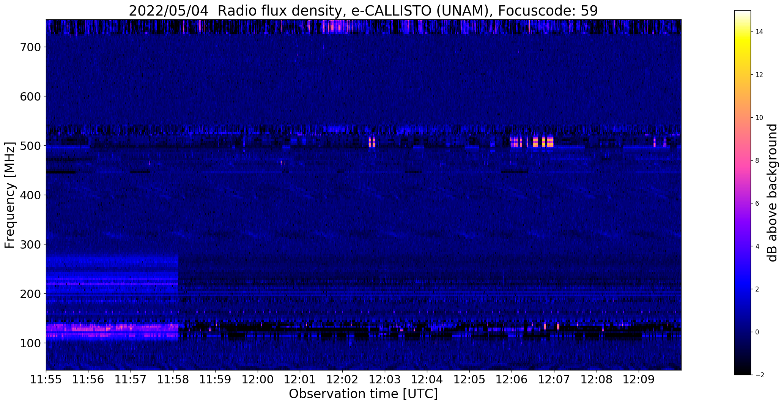Click the 'Observation time [UTC]' axis label
The width and height of the screenshot is (784, 405).
point(363,394)
